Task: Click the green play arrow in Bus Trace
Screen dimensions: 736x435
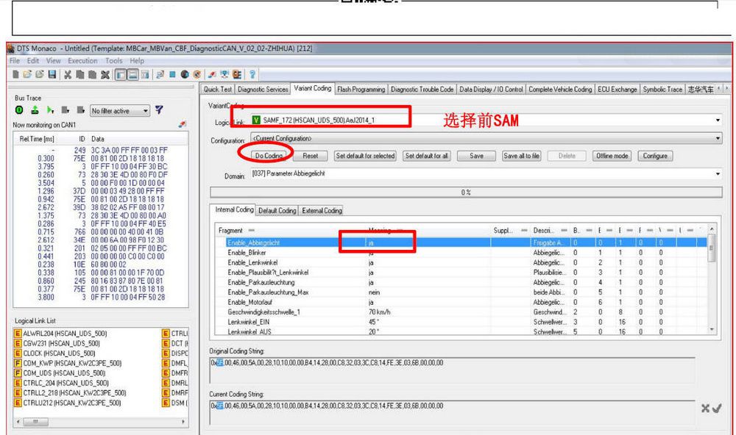Action: tap(50, 110)
